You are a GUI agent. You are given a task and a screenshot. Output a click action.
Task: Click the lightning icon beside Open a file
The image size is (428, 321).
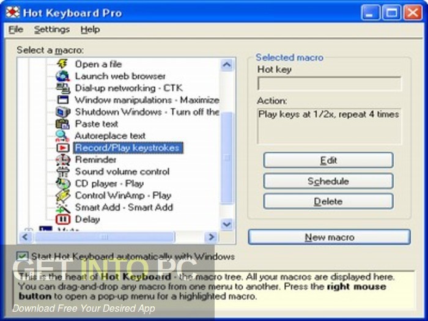point(62,64)
